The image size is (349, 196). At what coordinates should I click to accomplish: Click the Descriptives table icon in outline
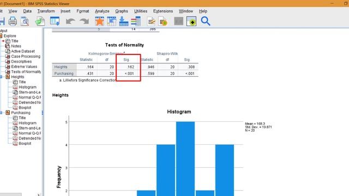(x=8, y=62)
